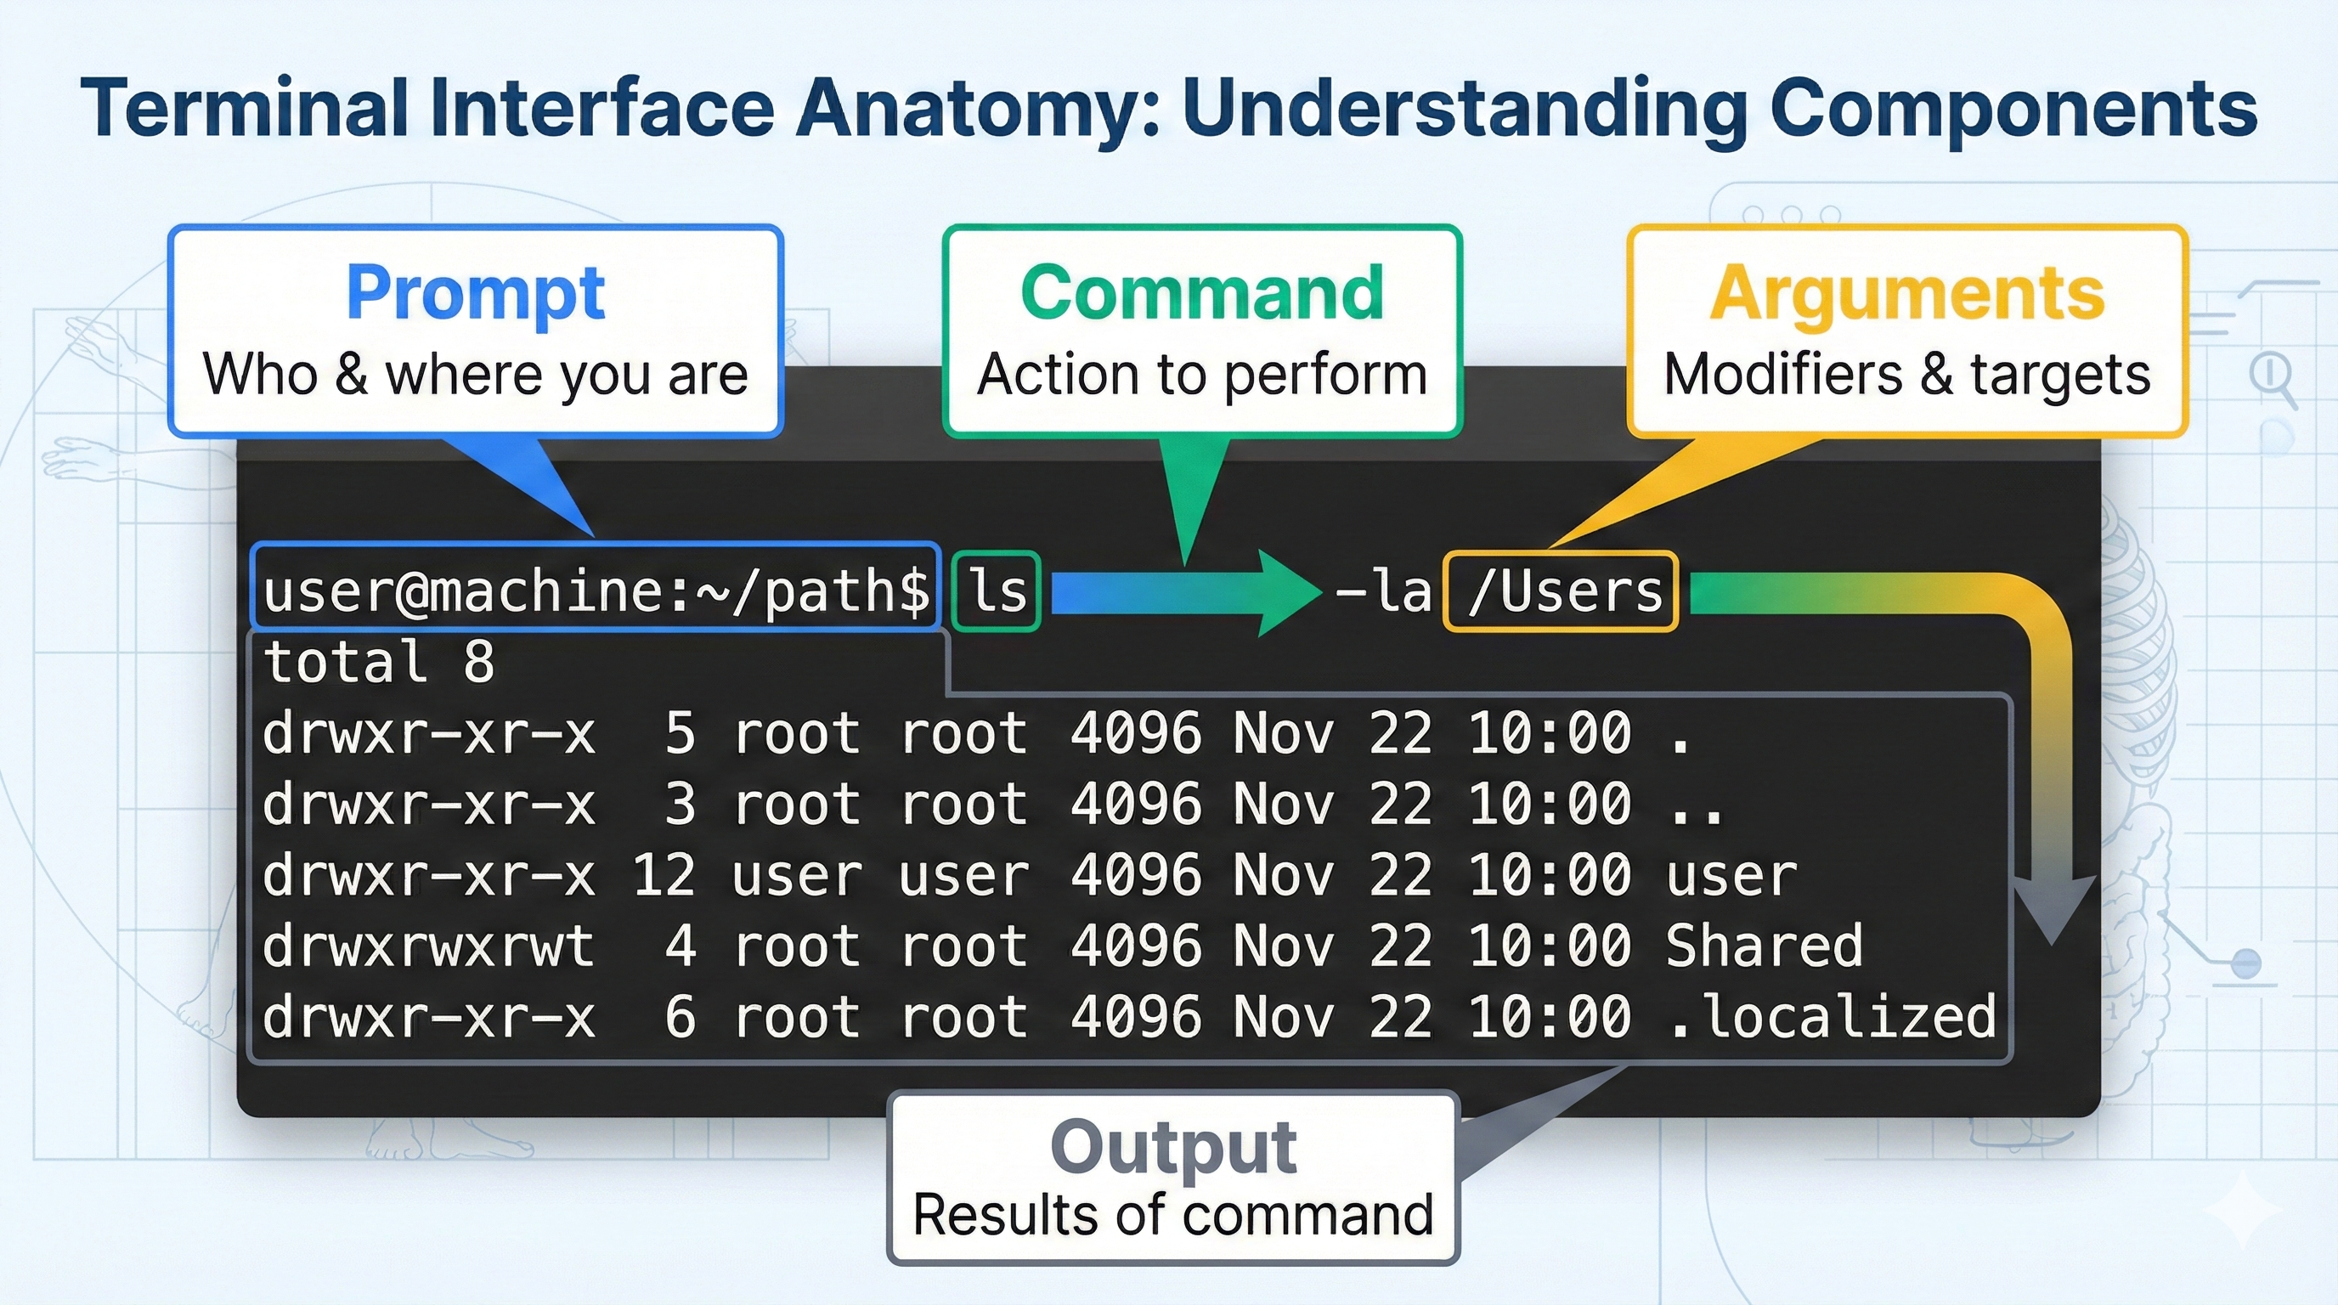Select the user@machine:~/path$ prompt box

pyautogui.click(x=595, y=590)
